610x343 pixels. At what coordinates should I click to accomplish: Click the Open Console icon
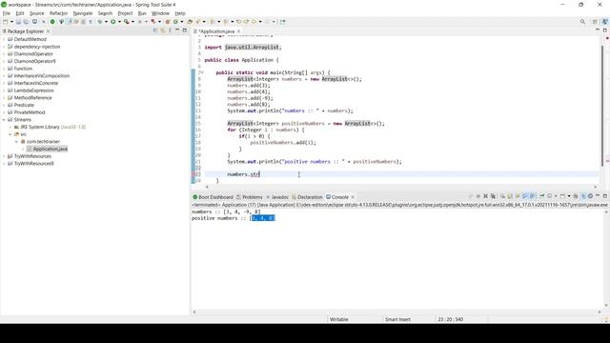tap(562, 196)
